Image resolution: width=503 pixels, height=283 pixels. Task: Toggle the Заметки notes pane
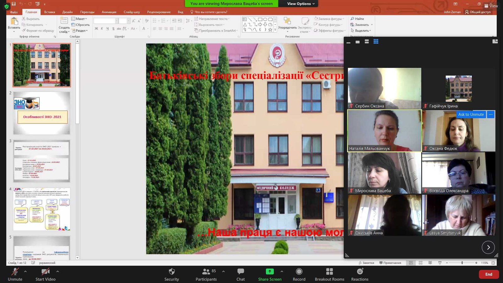click(x=366, y=263)
